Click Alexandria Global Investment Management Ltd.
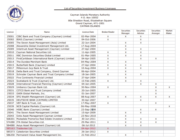This screenshot has width=180, height=140. (x=43, y=46)
